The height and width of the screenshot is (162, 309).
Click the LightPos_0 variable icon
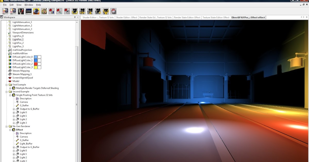[10, 36]
